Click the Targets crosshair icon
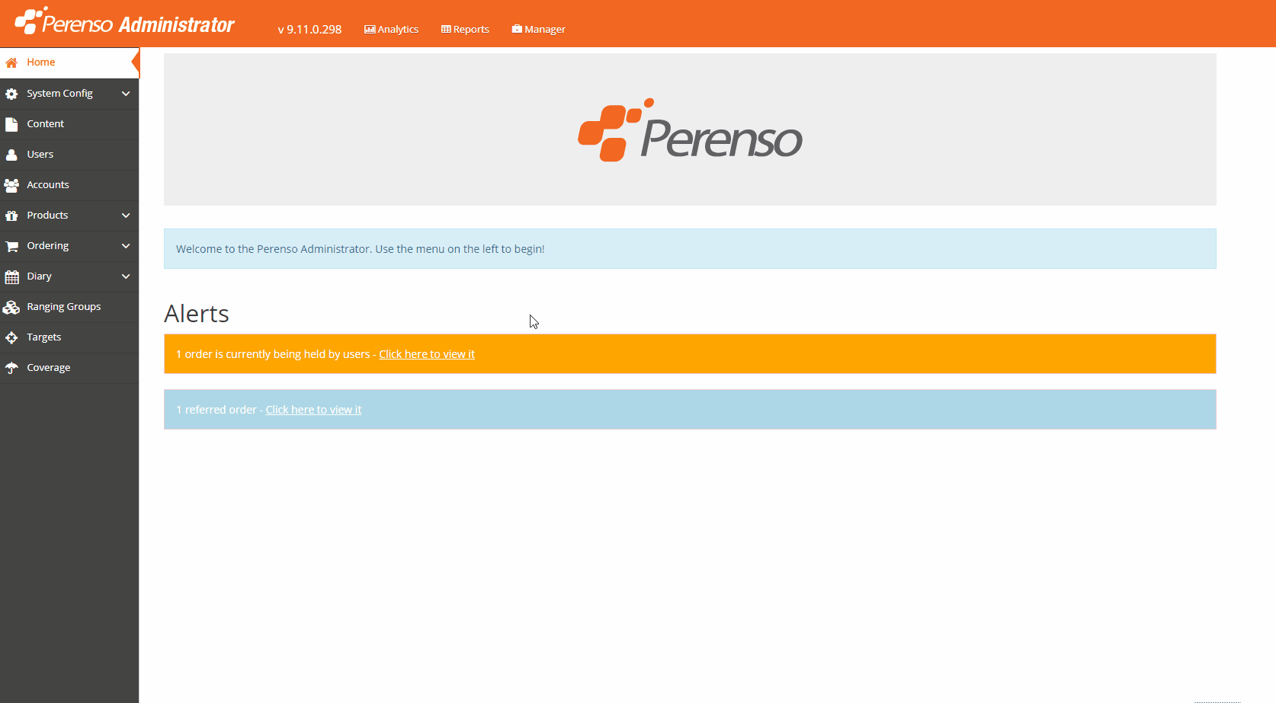The height and width of the screenshot is (703, 1276). (x=11, y=337)
